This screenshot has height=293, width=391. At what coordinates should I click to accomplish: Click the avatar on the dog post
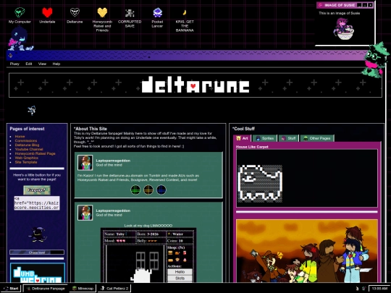(x=85, y=213)
